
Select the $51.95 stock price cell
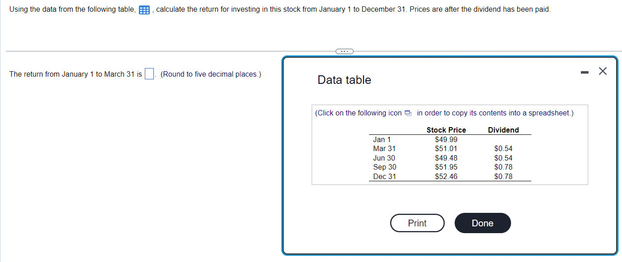coord(446,167)
